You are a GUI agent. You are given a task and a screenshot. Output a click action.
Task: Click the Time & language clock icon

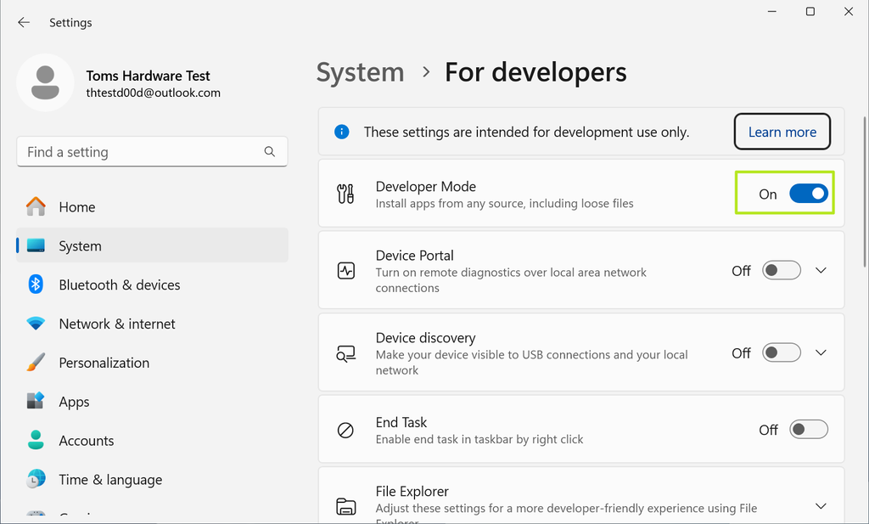click(x=36, y=479)
